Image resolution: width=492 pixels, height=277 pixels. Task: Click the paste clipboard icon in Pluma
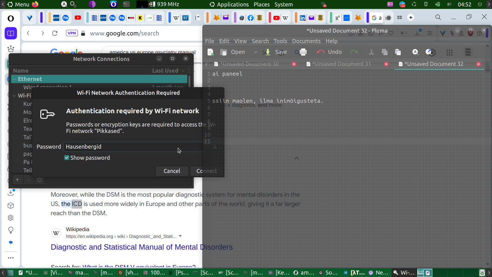(398, 52)
